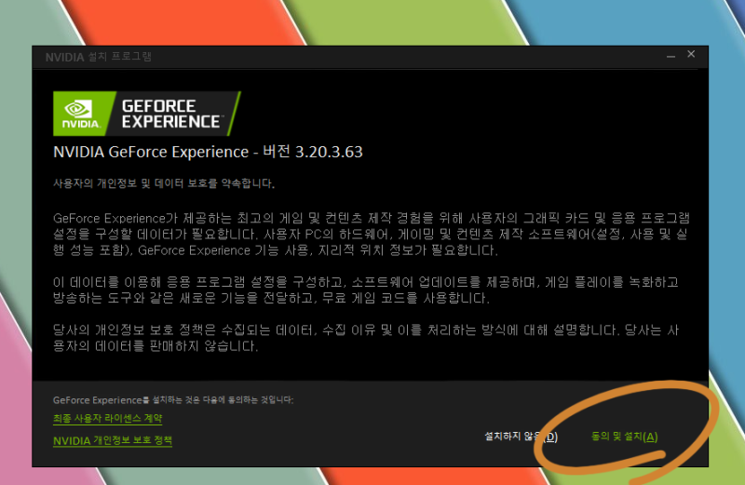Click the GeForce Experience NVIDIA logo

(147, 114)
